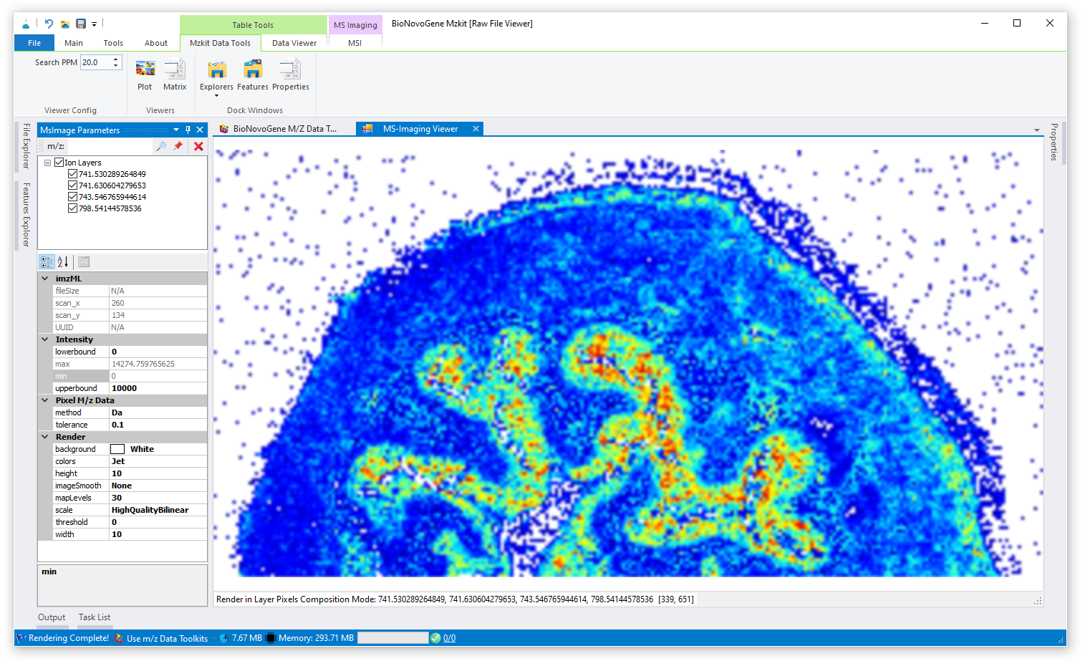The height and width of the screenshot is (661, 1085).
Task: Collapse the Render property category
Action: click(x=45, y=437)
